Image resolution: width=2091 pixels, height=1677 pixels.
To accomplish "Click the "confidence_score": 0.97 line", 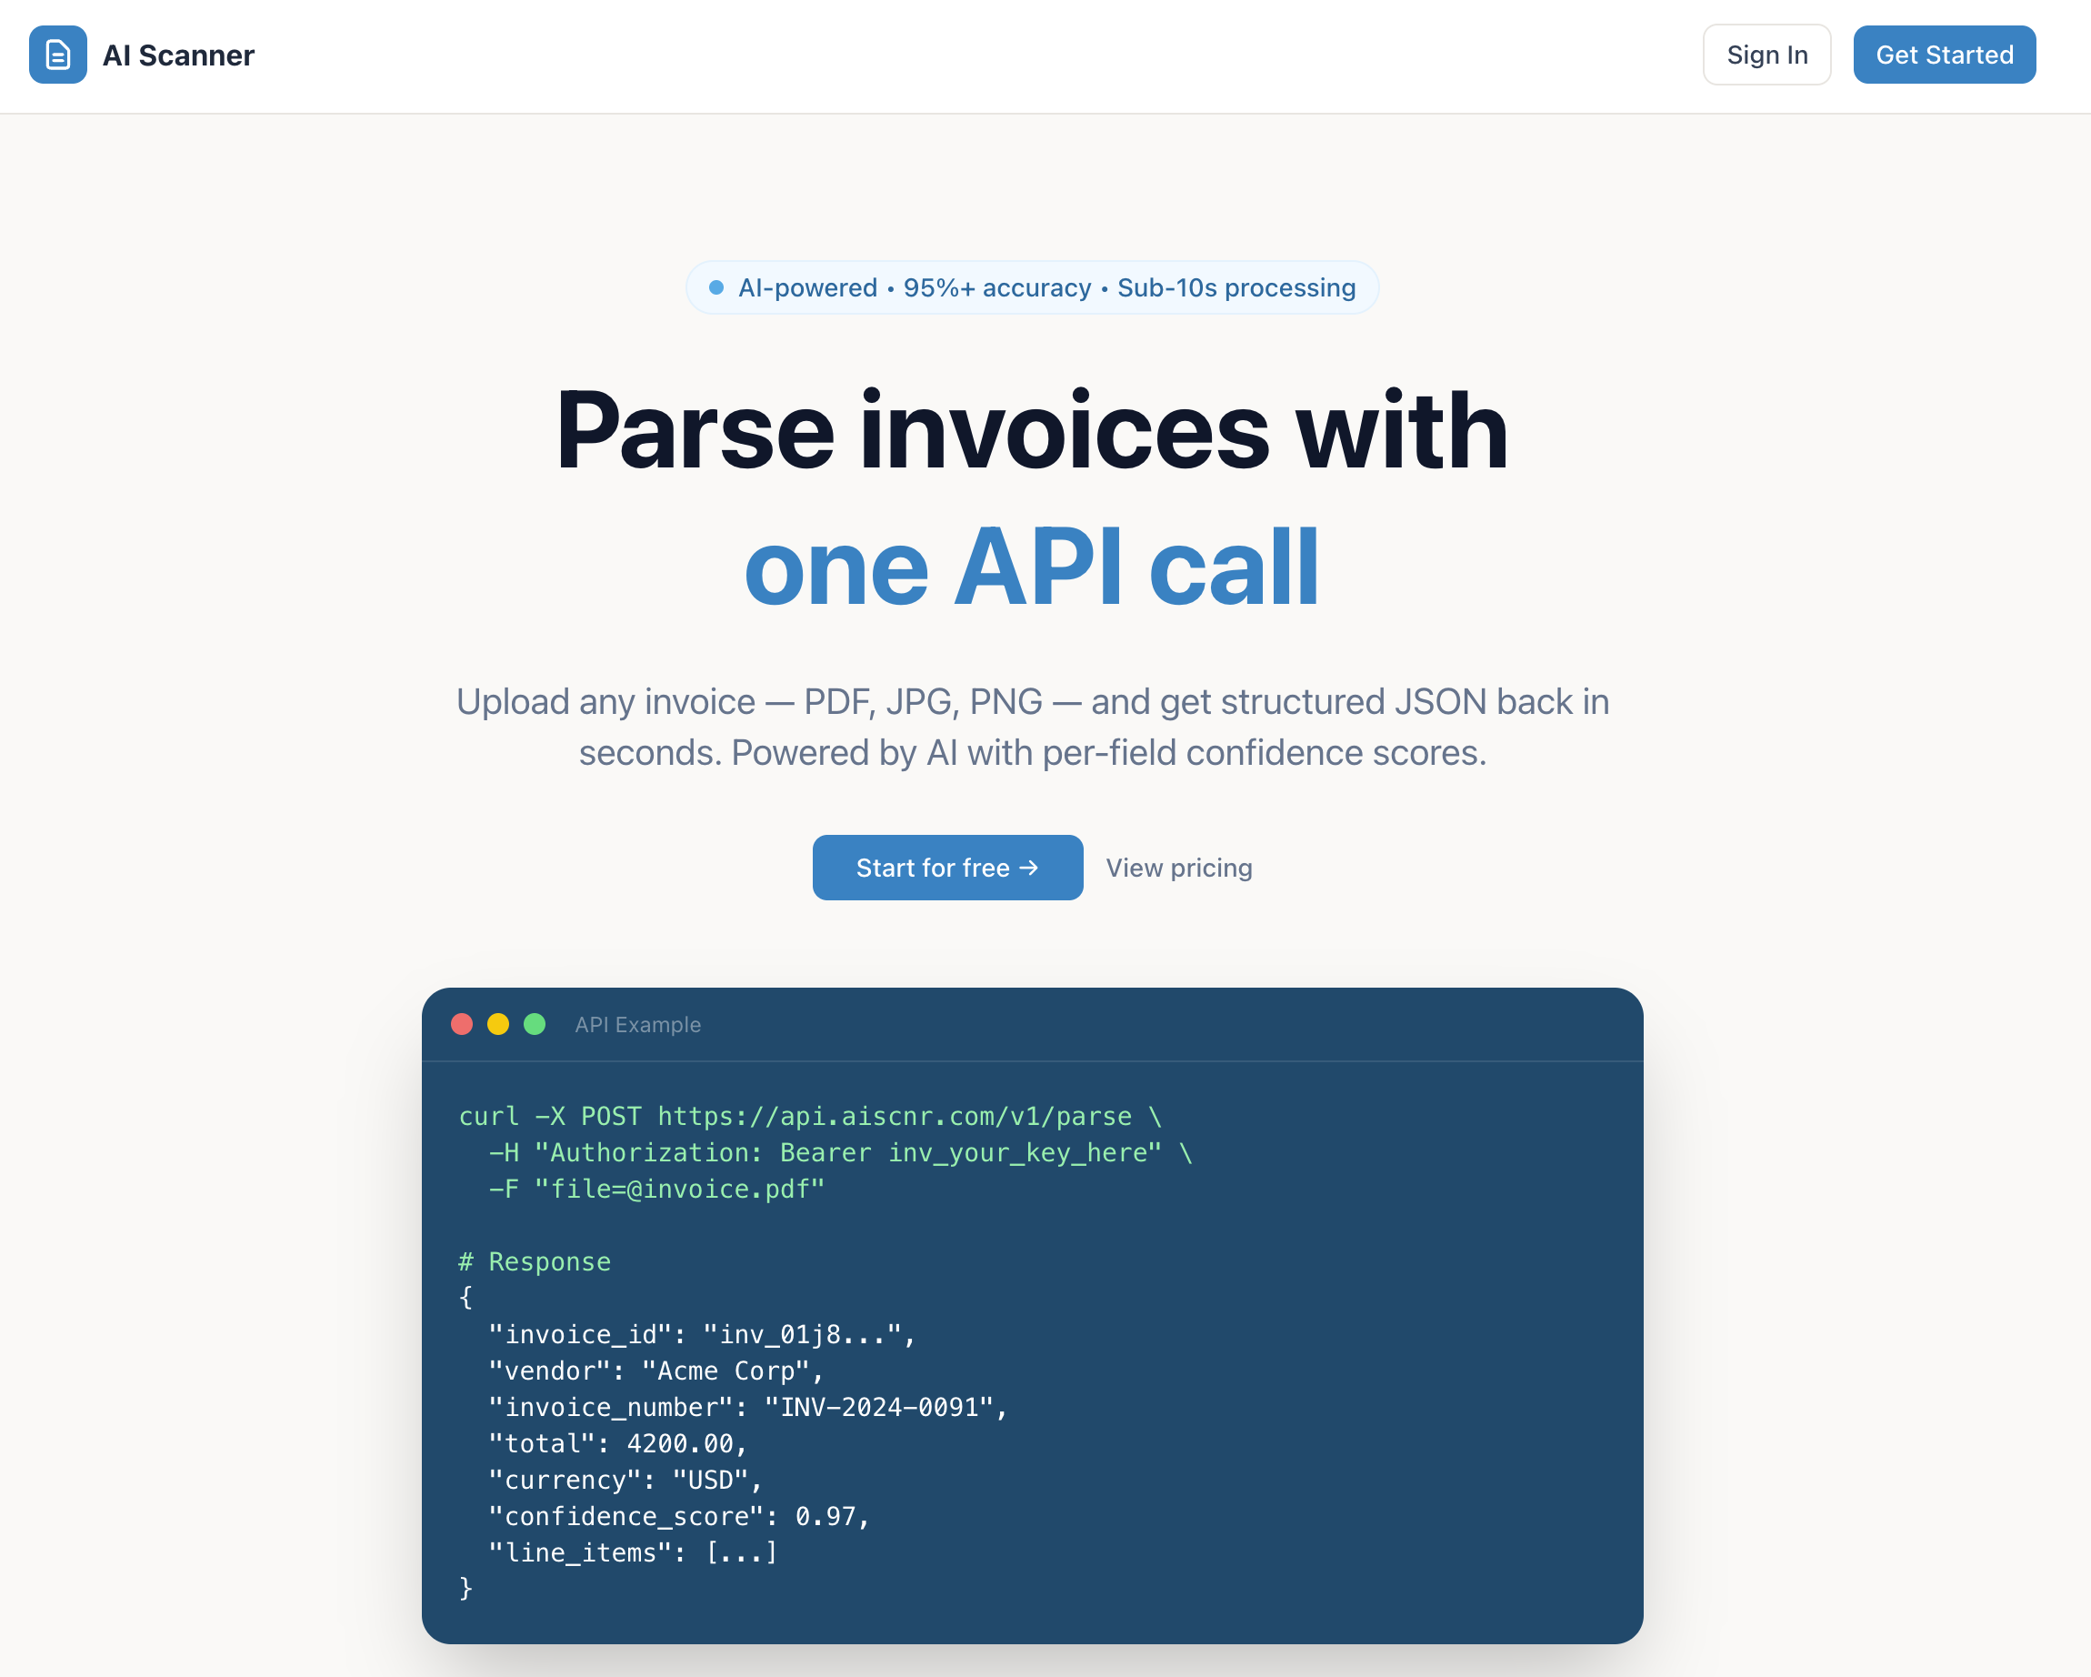I will 680,1516.
